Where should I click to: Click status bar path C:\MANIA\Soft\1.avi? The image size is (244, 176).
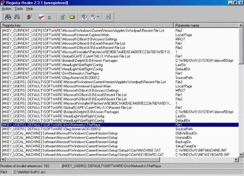pos(30,172)
